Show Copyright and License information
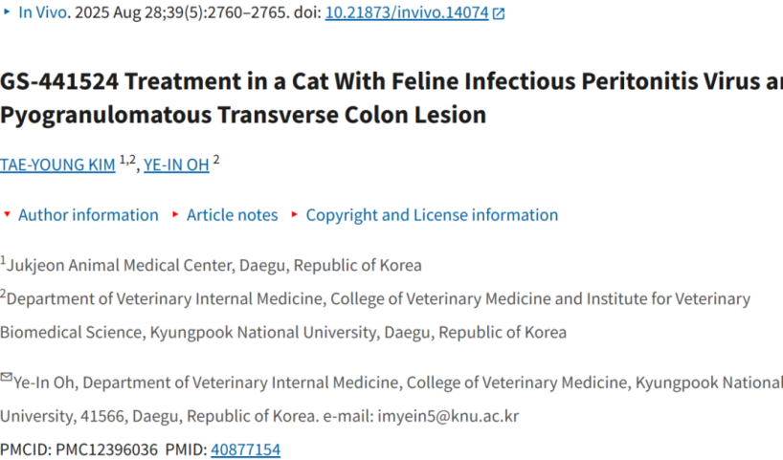 432,215
